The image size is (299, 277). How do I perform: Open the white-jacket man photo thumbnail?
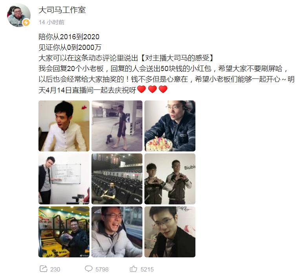click(64, 126)
